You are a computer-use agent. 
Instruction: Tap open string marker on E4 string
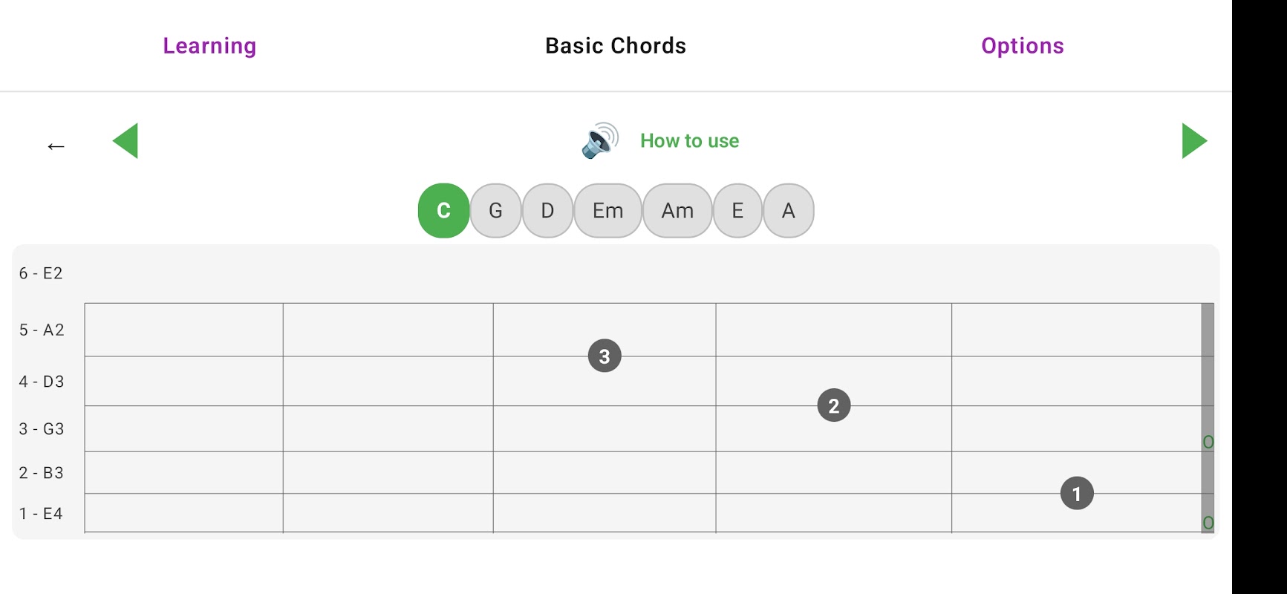[1208, 523]
